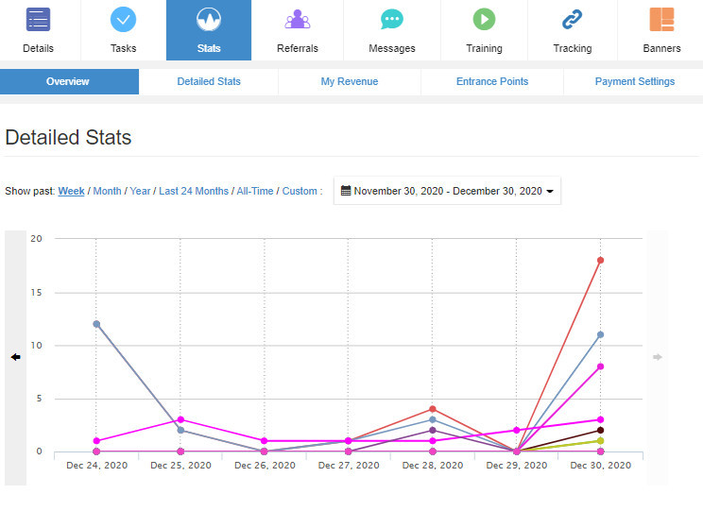Open the Training play icon
The height and width of the screenshot is (511, 703).
pos(484,19)
